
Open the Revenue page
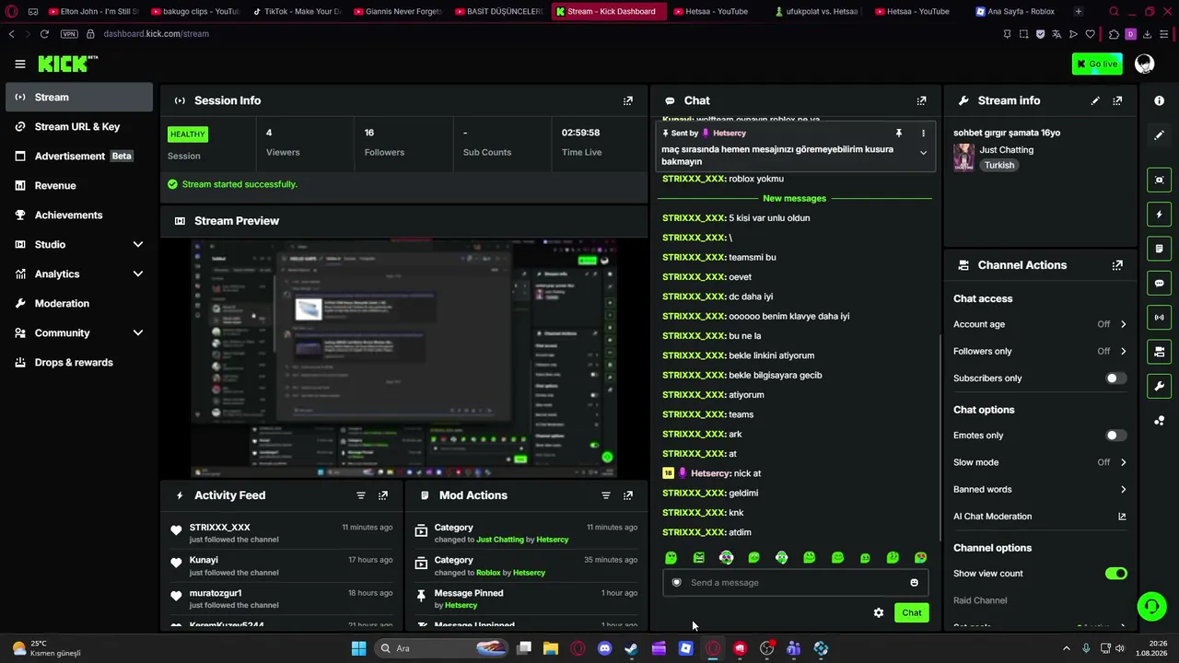(78, 185)
